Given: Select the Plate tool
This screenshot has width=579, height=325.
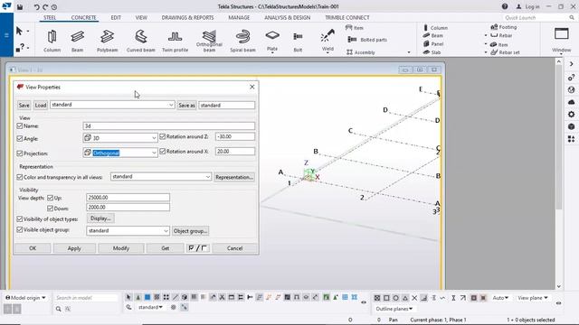Looking at the screenshot, I should click(x=272, y=41).
